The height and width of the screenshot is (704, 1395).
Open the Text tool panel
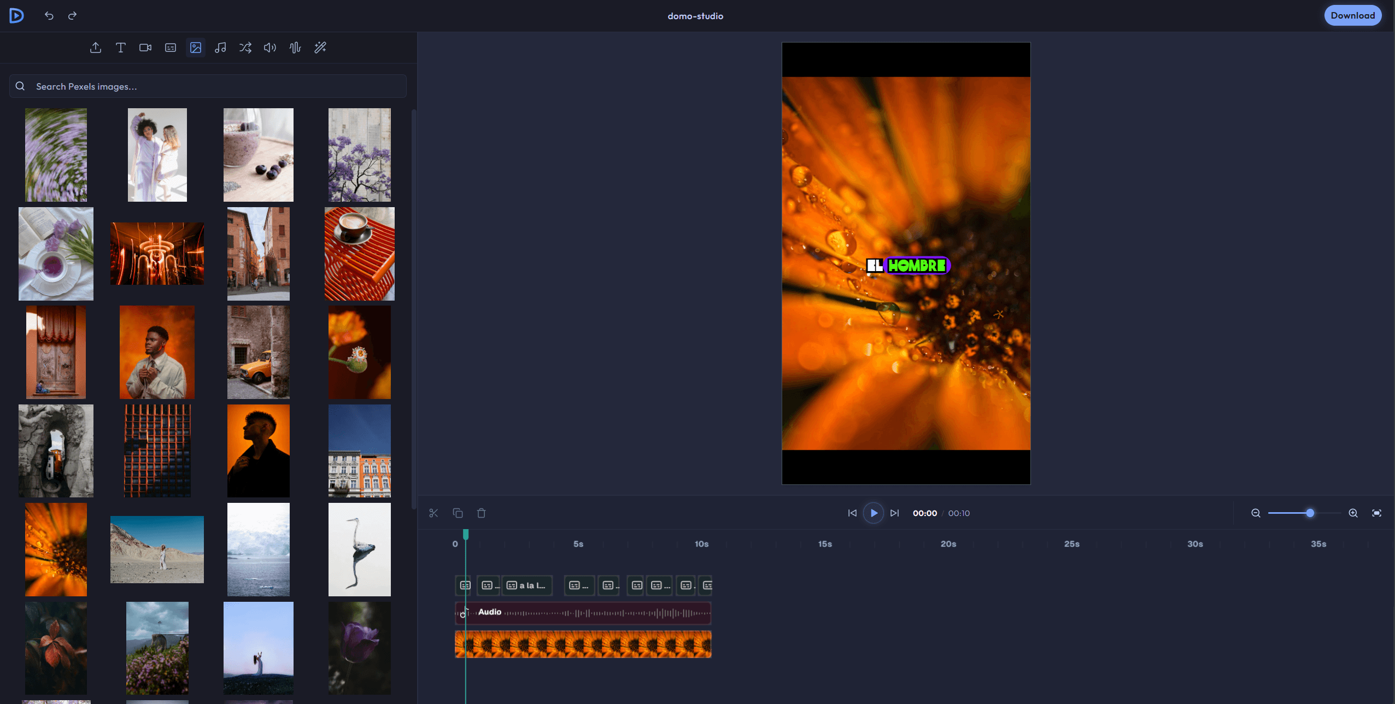point(121,48)
